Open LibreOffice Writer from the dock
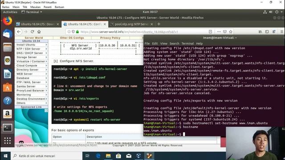Screen dimensions: 285x160 pos(8,74)
